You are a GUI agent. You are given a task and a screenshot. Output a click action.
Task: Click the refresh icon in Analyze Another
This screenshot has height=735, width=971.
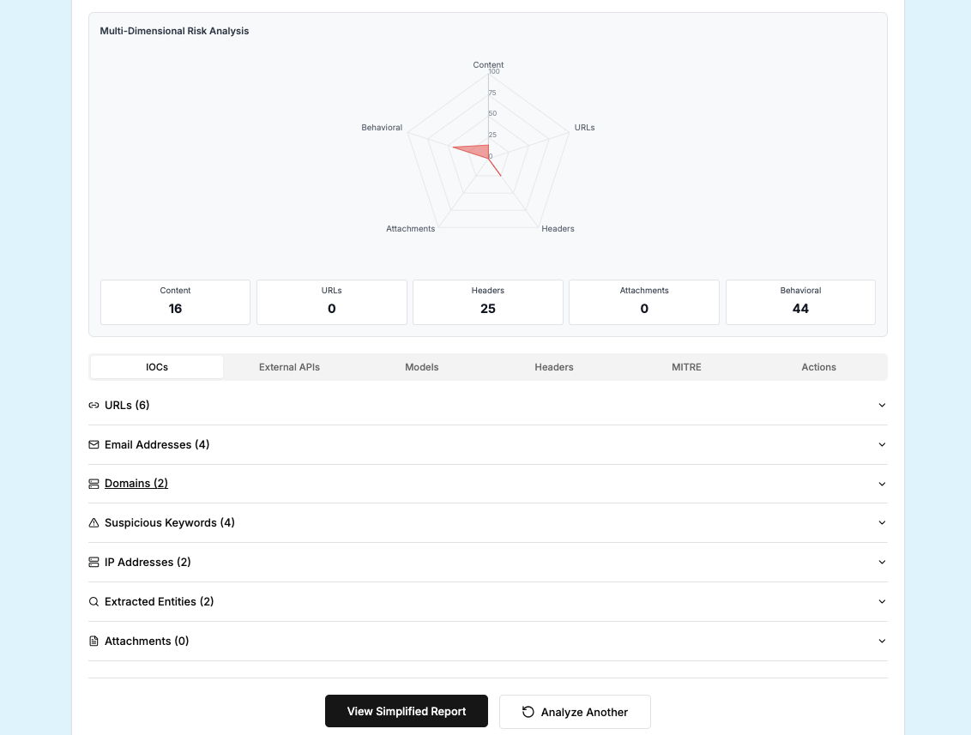pos(528,711)
